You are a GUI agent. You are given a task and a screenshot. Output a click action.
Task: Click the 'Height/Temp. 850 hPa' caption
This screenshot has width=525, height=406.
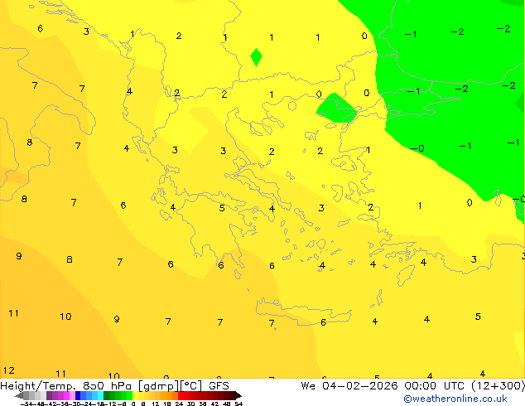(x=65, y=386)
